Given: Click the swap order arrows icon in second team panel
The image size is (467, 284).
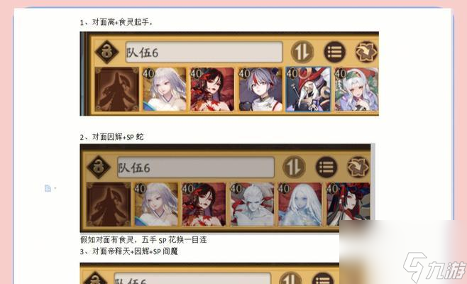Looking at the screenshot, I should click(294, 167).
